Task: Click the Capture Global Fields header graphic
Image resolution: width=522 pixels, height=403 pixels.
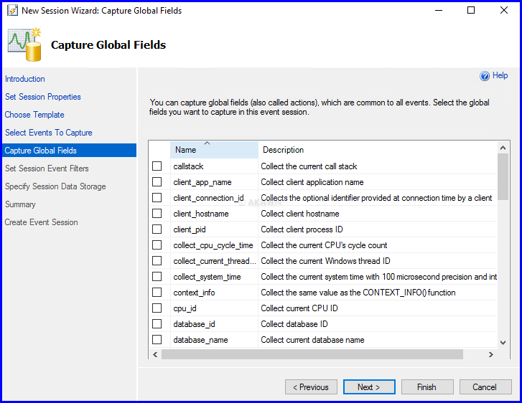Action: [x=25, y=44]
